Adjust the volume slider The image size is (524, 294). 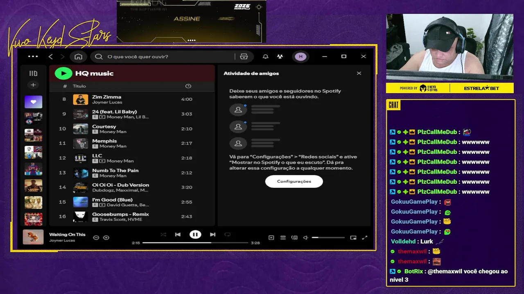click(328, 238)
